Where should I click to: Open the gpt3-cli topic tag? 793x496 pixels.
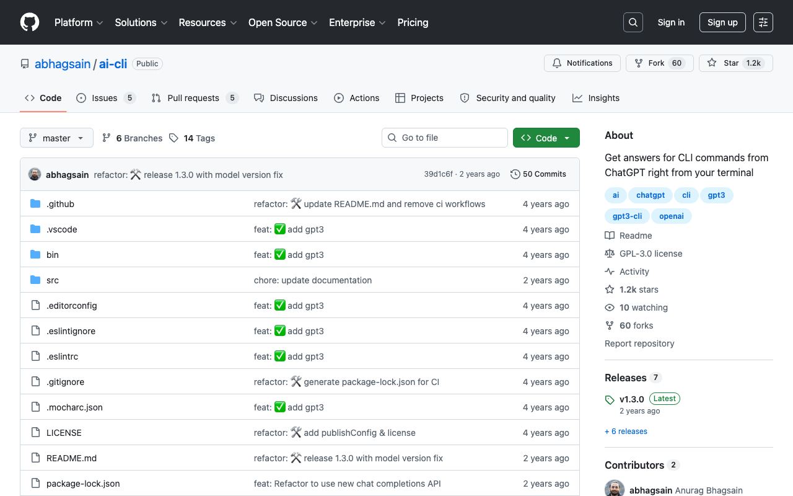628,216
